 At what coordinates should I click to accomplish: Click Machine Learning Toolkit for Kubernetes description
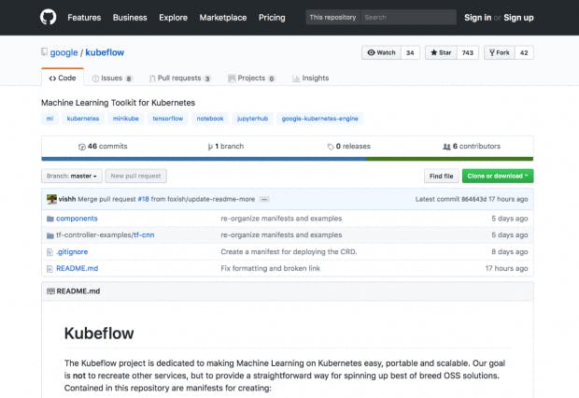coord(119,103)
